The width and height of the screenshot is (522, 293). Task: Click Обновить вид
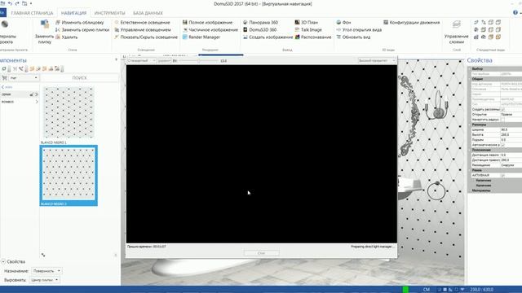pos(353,37)
